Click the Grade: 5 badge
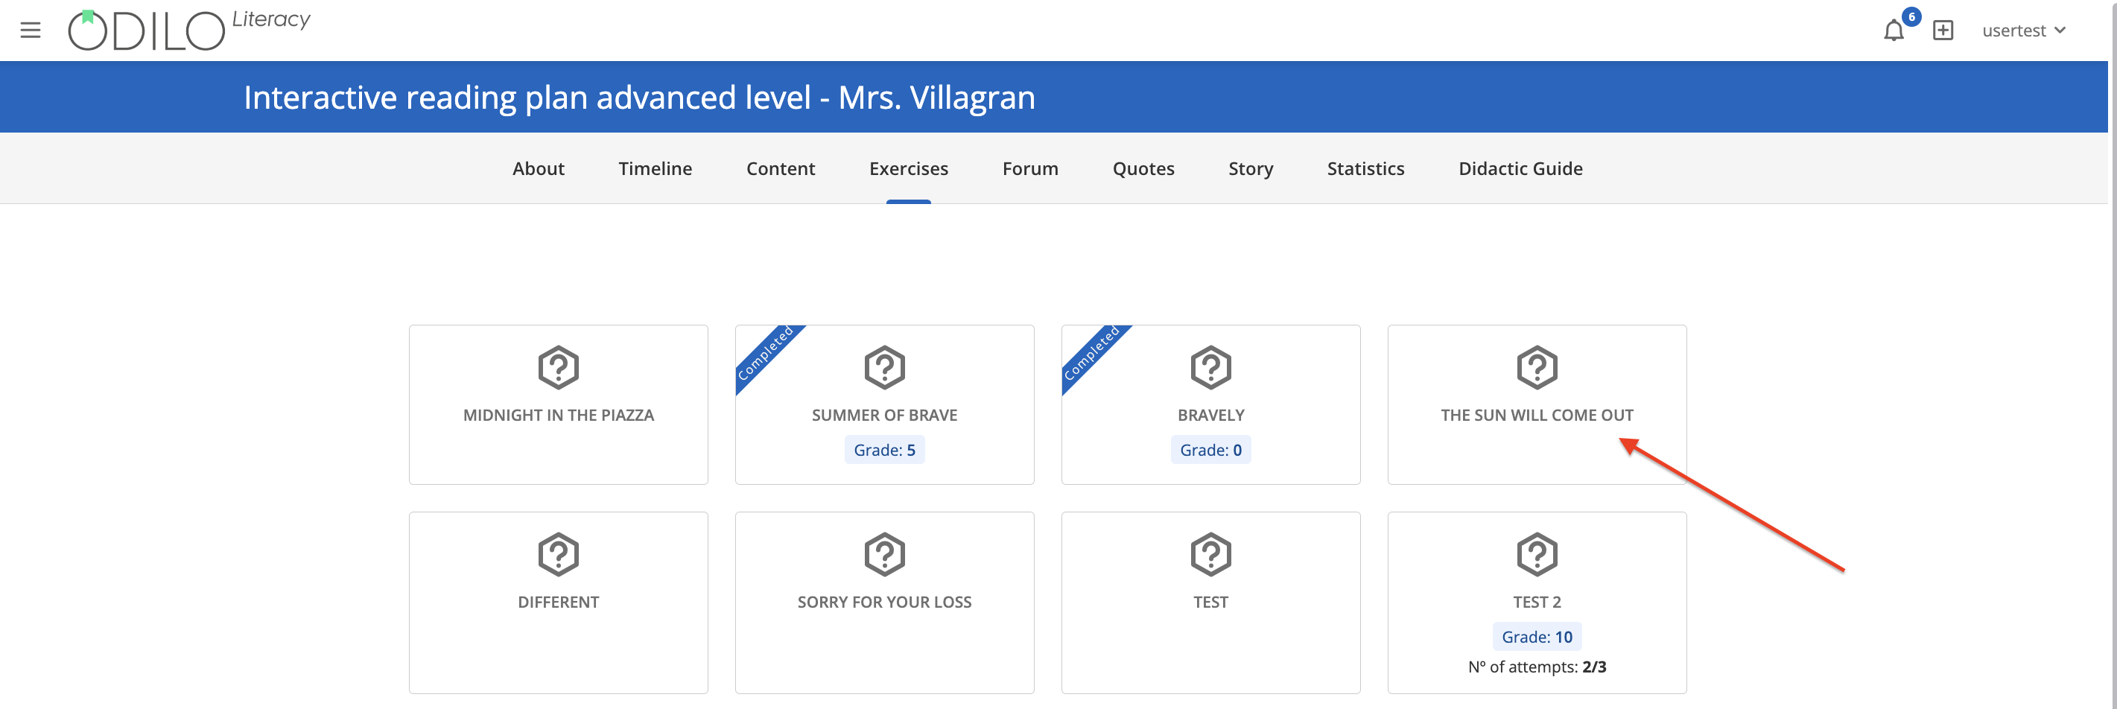The width and height of the screenshot is (2117, 709). [x=884, y=451]
